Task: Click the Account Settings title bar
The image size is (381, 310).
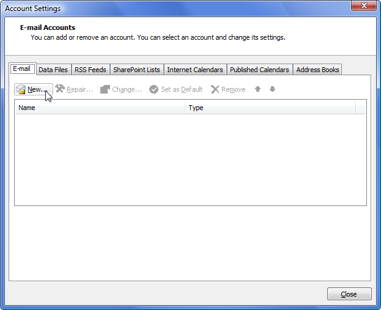Action: [x=153, y=8]
